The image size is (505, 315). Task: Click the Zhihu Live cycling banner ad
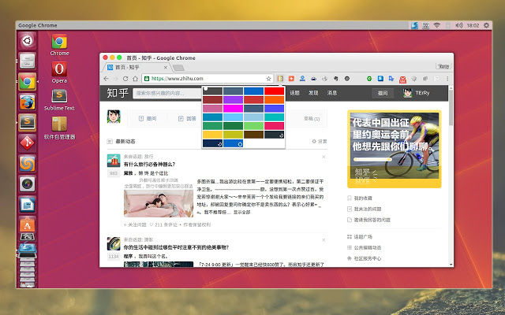395,149
